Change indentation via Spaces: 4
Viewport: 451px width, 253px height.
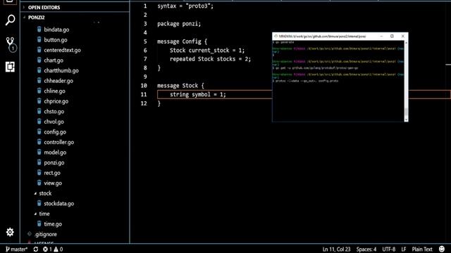(366, 249)
